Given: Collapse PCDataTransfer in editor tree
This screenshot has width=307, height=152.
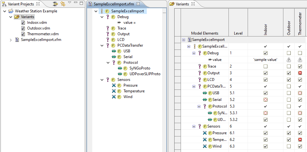Looking at the screenshot, I should 102,45.
